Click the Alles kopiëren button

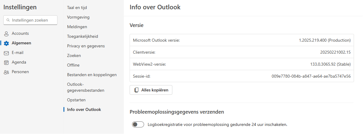click(151, 90)
